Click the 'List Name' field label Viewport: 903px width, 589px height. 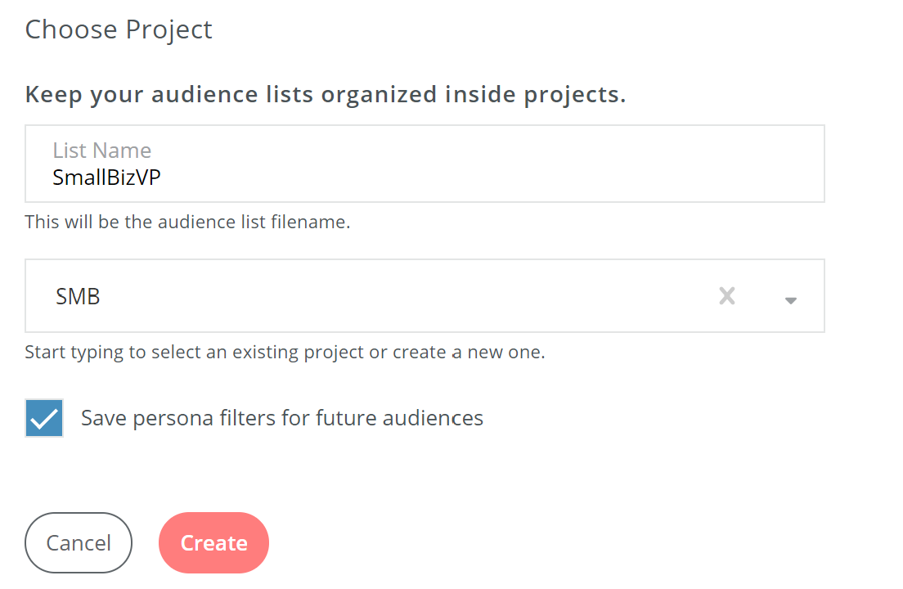[x=101, y=151]
